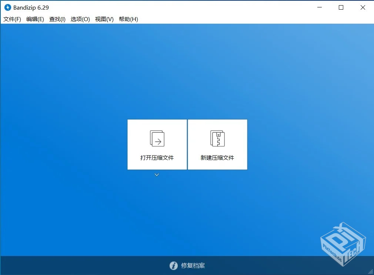Image resolution: width=374 pixels, height=275 pixels.
Task: Launch the 修复档案 repair function
Action: (193, 265)
